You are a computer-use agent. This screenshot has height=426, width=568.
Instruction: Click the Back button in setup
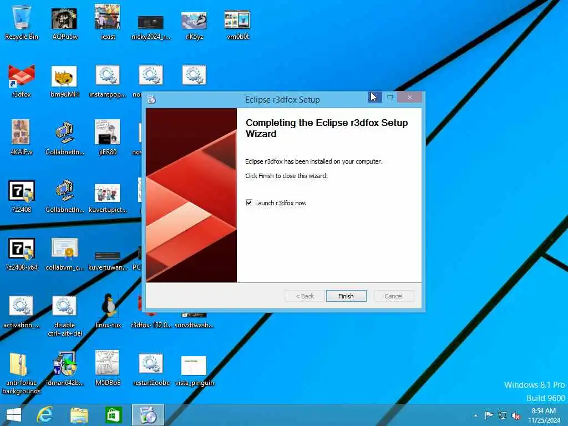[x=305, y=296]
